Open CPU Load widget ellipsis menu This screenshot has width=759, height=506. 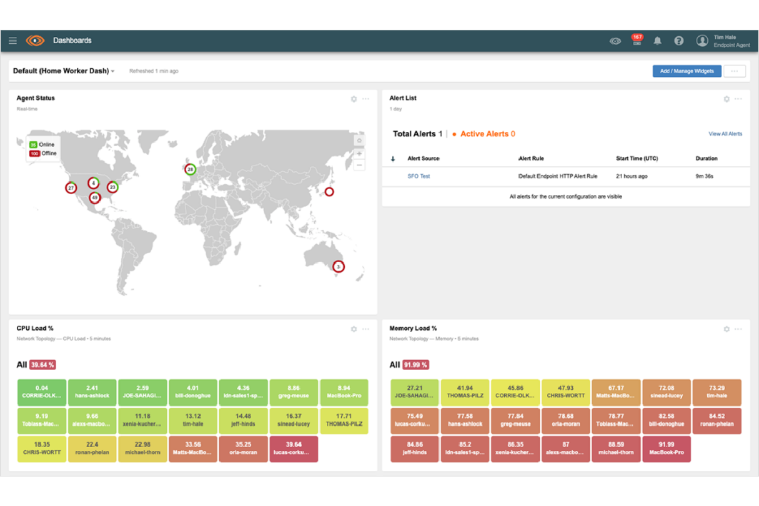[365, 329]
